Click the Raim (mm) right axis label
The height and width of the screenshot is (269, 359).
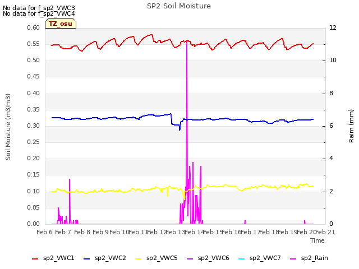(x=351, y=126)
